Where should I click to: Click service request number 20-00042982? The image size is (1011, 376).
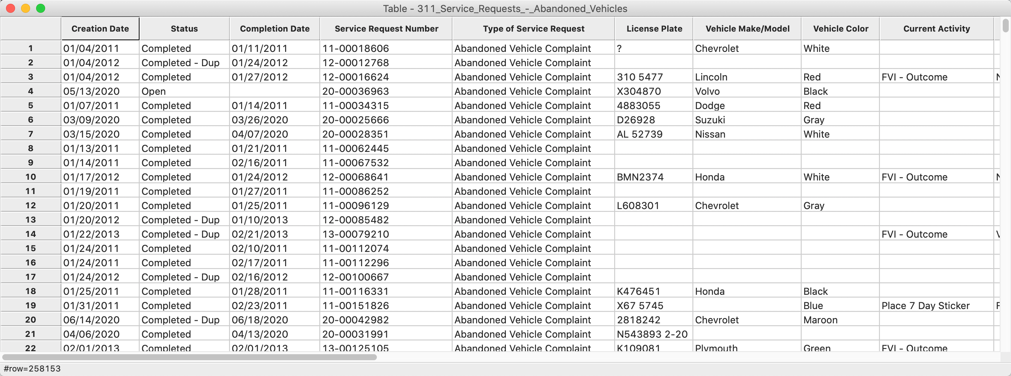pyautogui.click(x=386, y=320)
